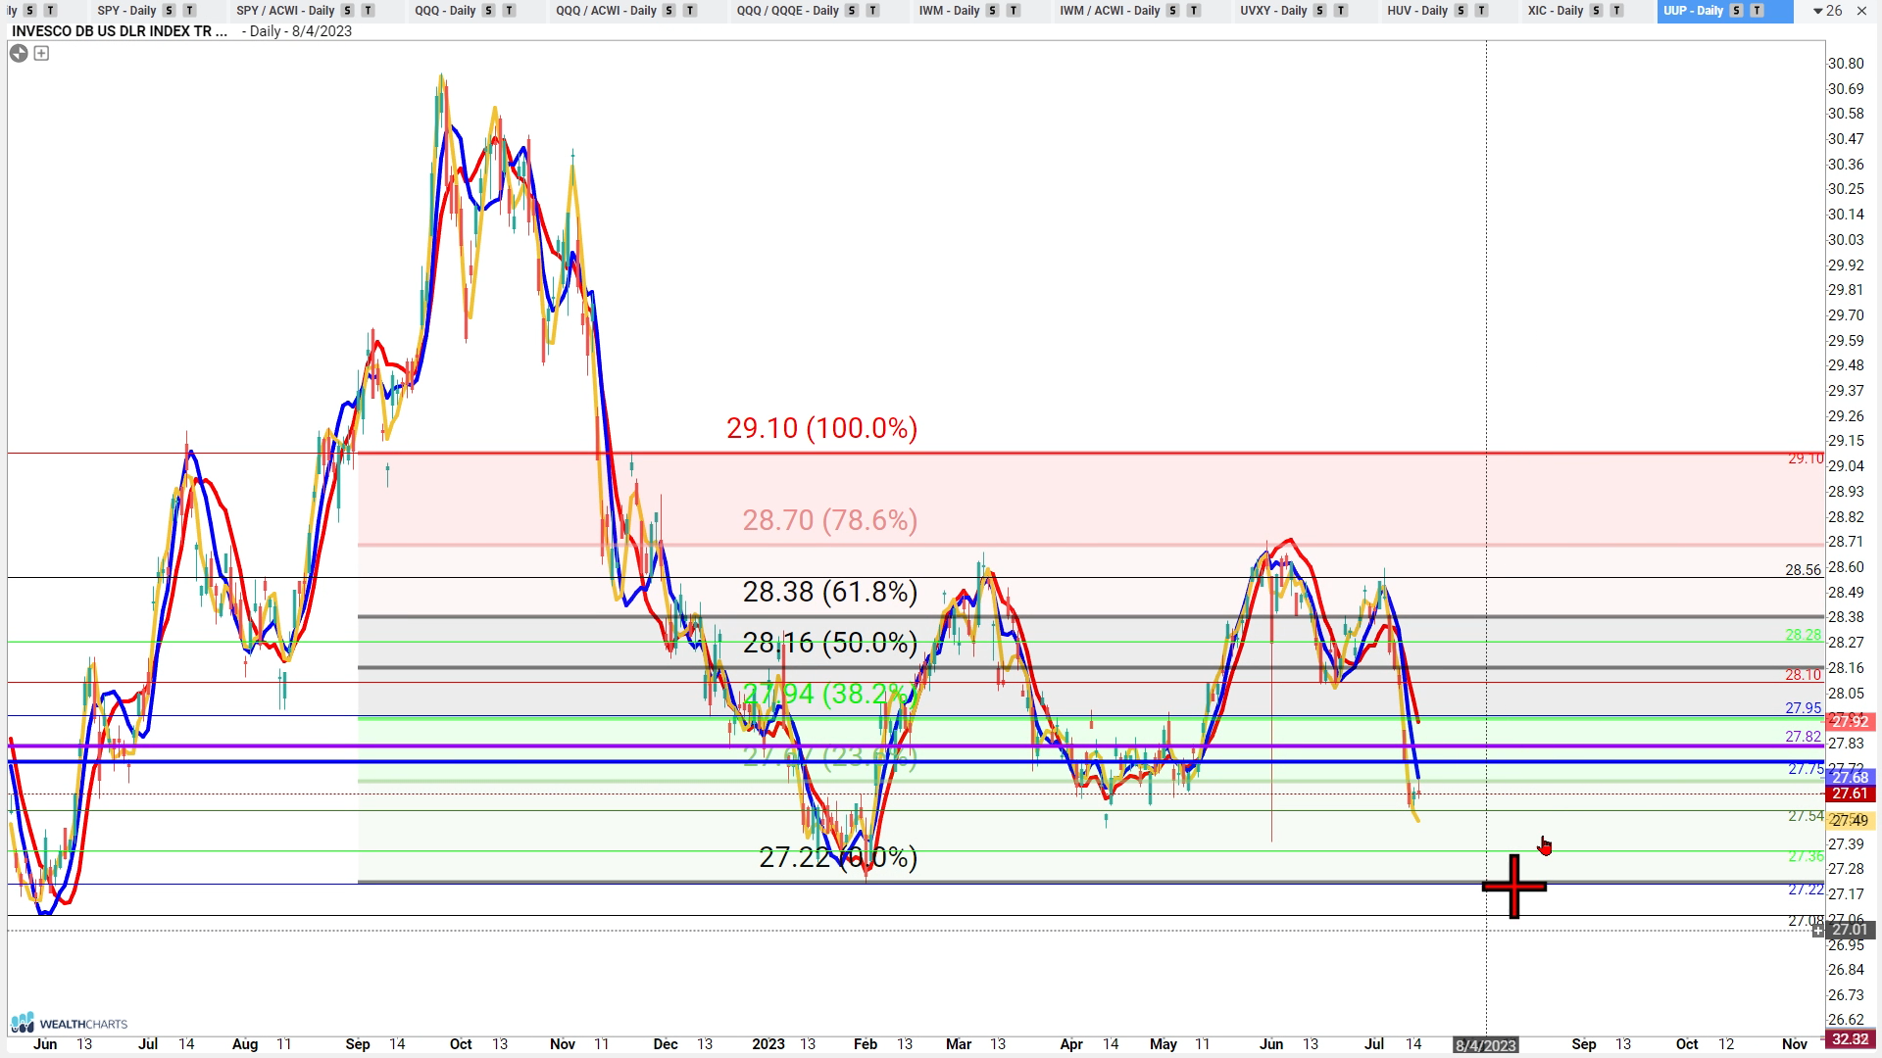Open the IWM - Daily tab
This screenshot has width=1882, height=1058.
(949, 11)
